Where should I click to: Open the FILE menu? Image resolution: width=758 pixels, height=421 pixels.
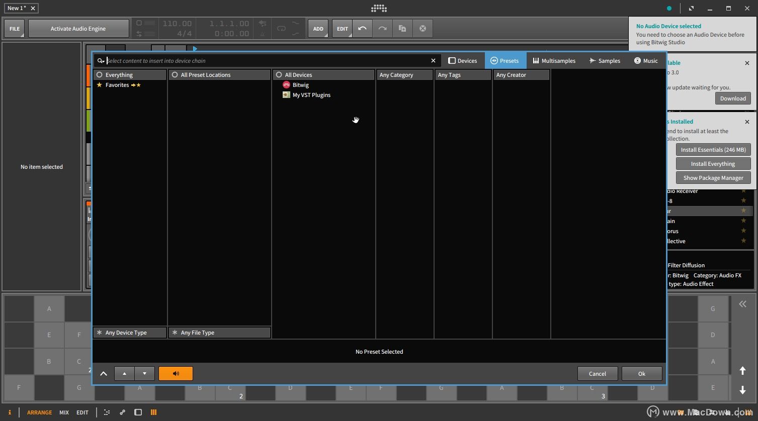pos(15,29)
